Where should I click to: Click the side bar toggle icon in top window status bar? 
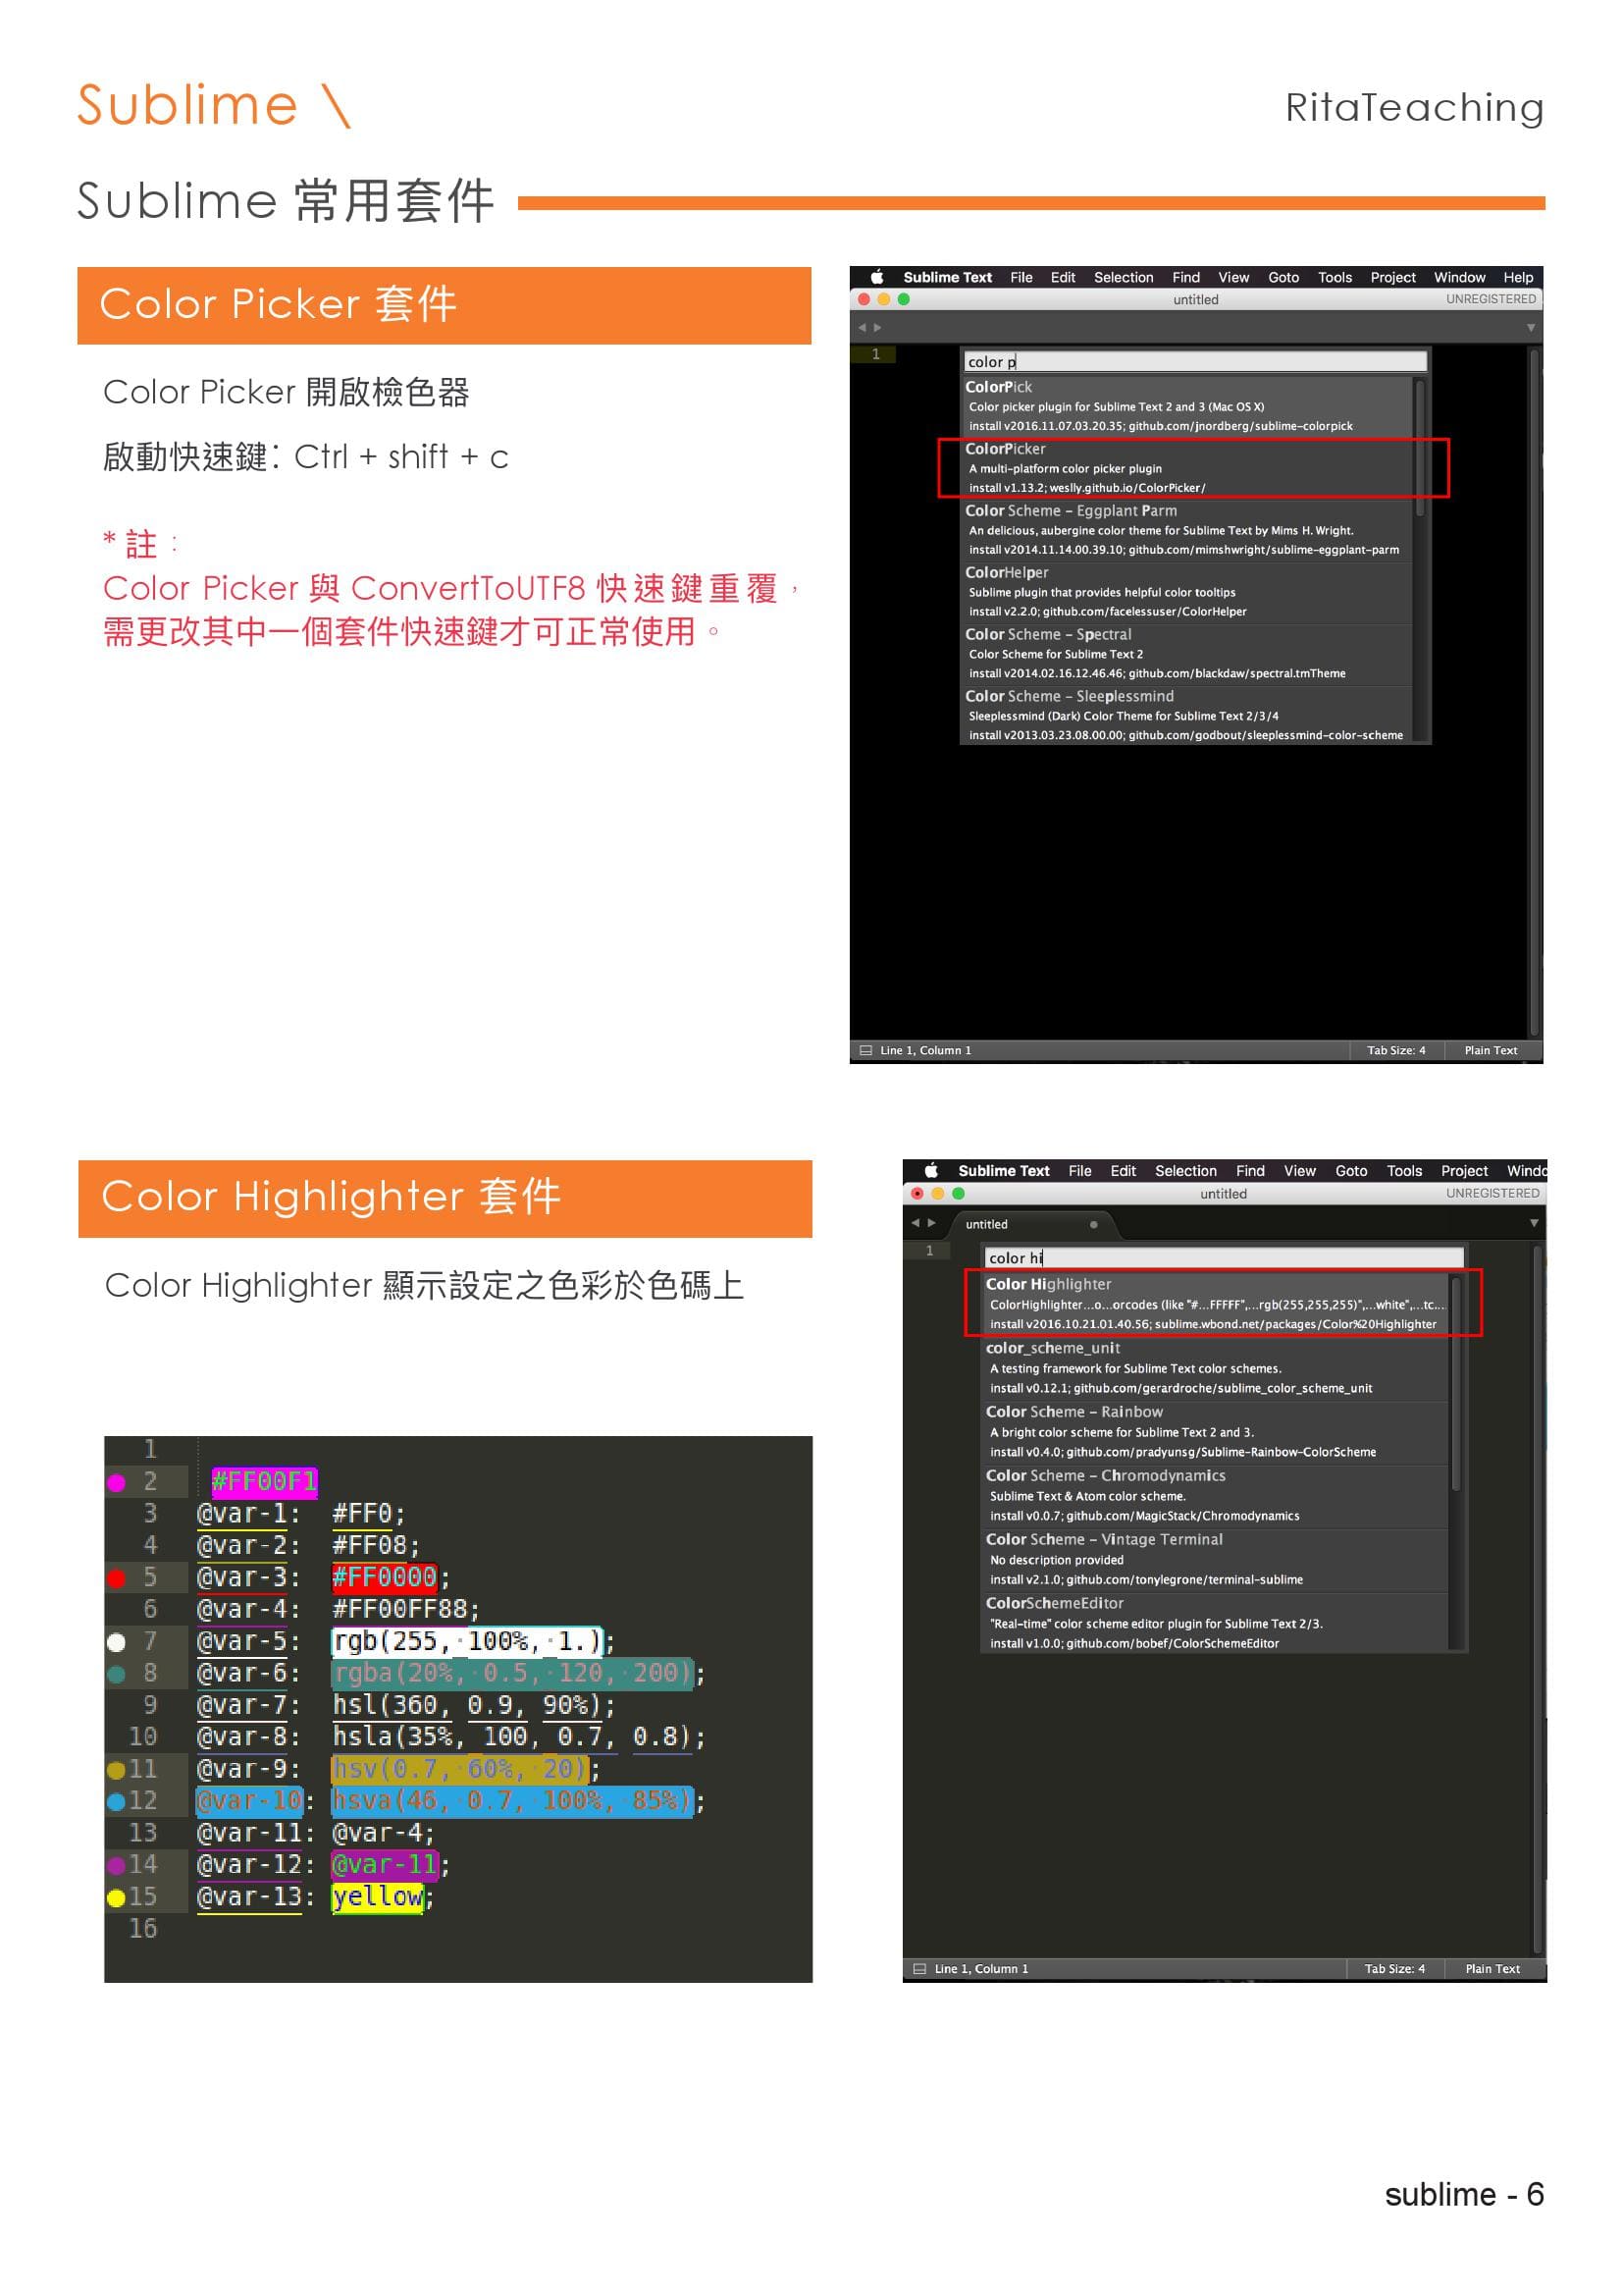pyautogui.click(x=865, y=1050)
